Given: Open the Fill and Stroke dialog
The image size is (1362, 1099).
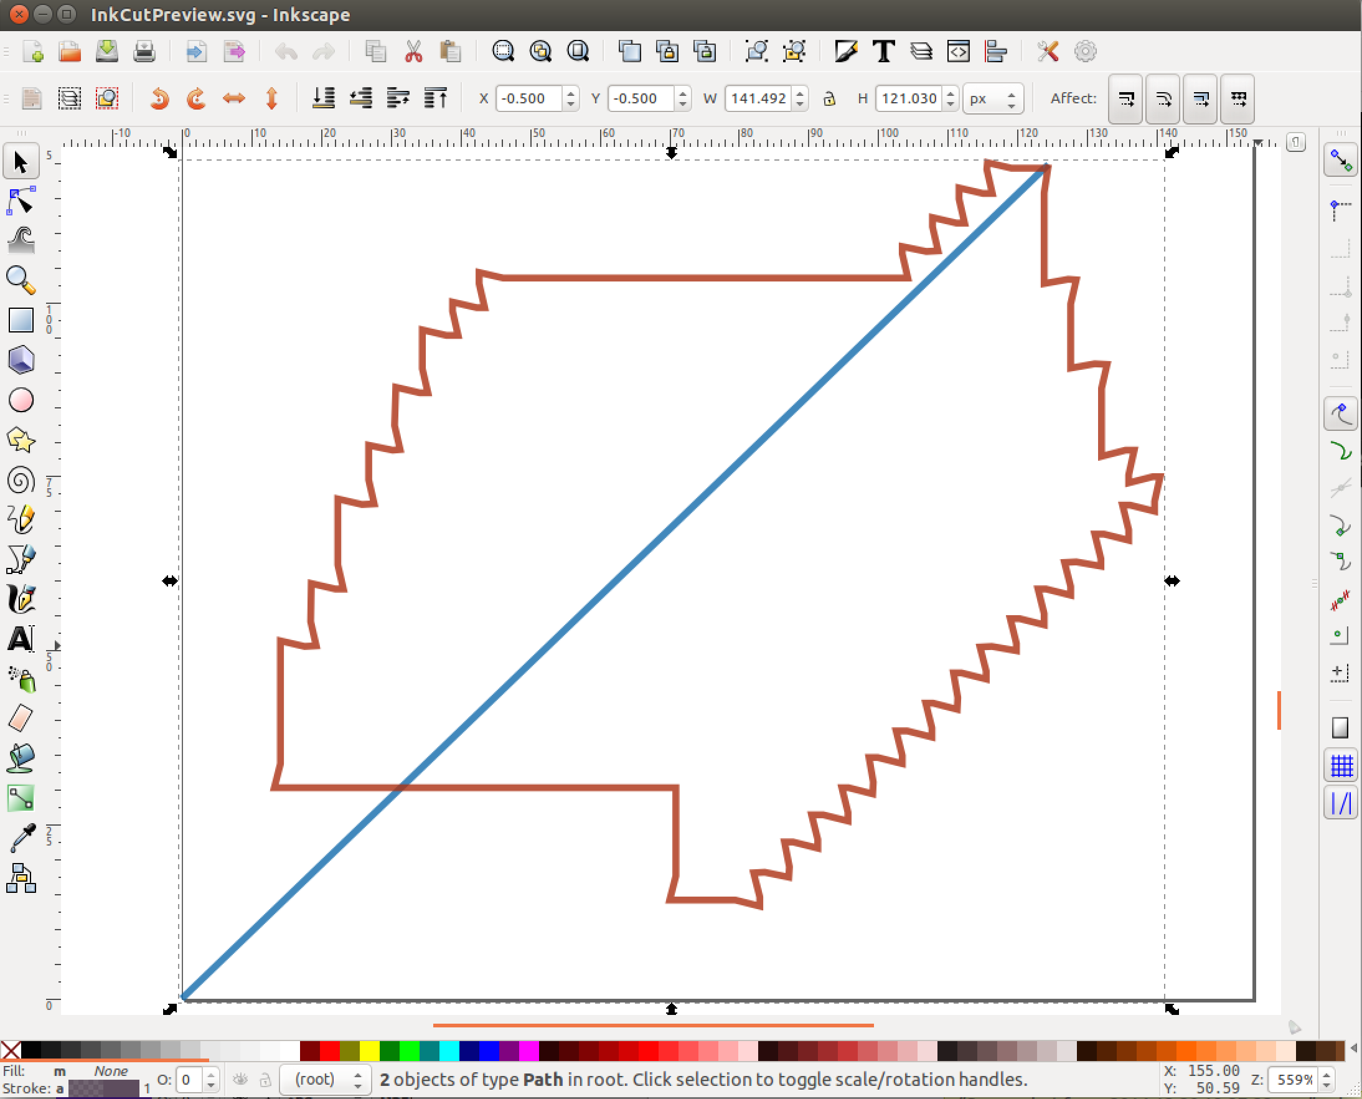Looking at the screenshot, I should coord(846,51).
